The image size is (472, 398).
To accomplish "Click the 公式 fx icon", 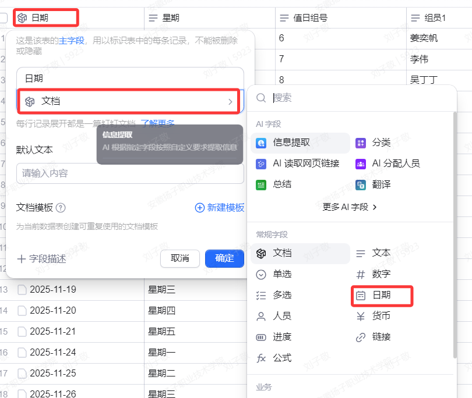I will (x=261, y=358).
